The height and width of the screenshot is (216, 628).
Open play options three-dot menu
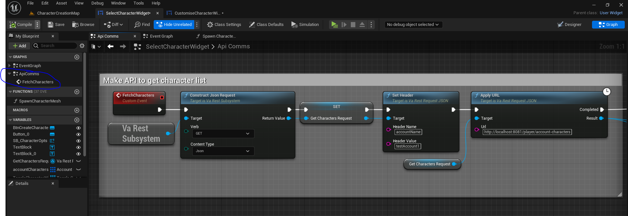coord(371,25)
